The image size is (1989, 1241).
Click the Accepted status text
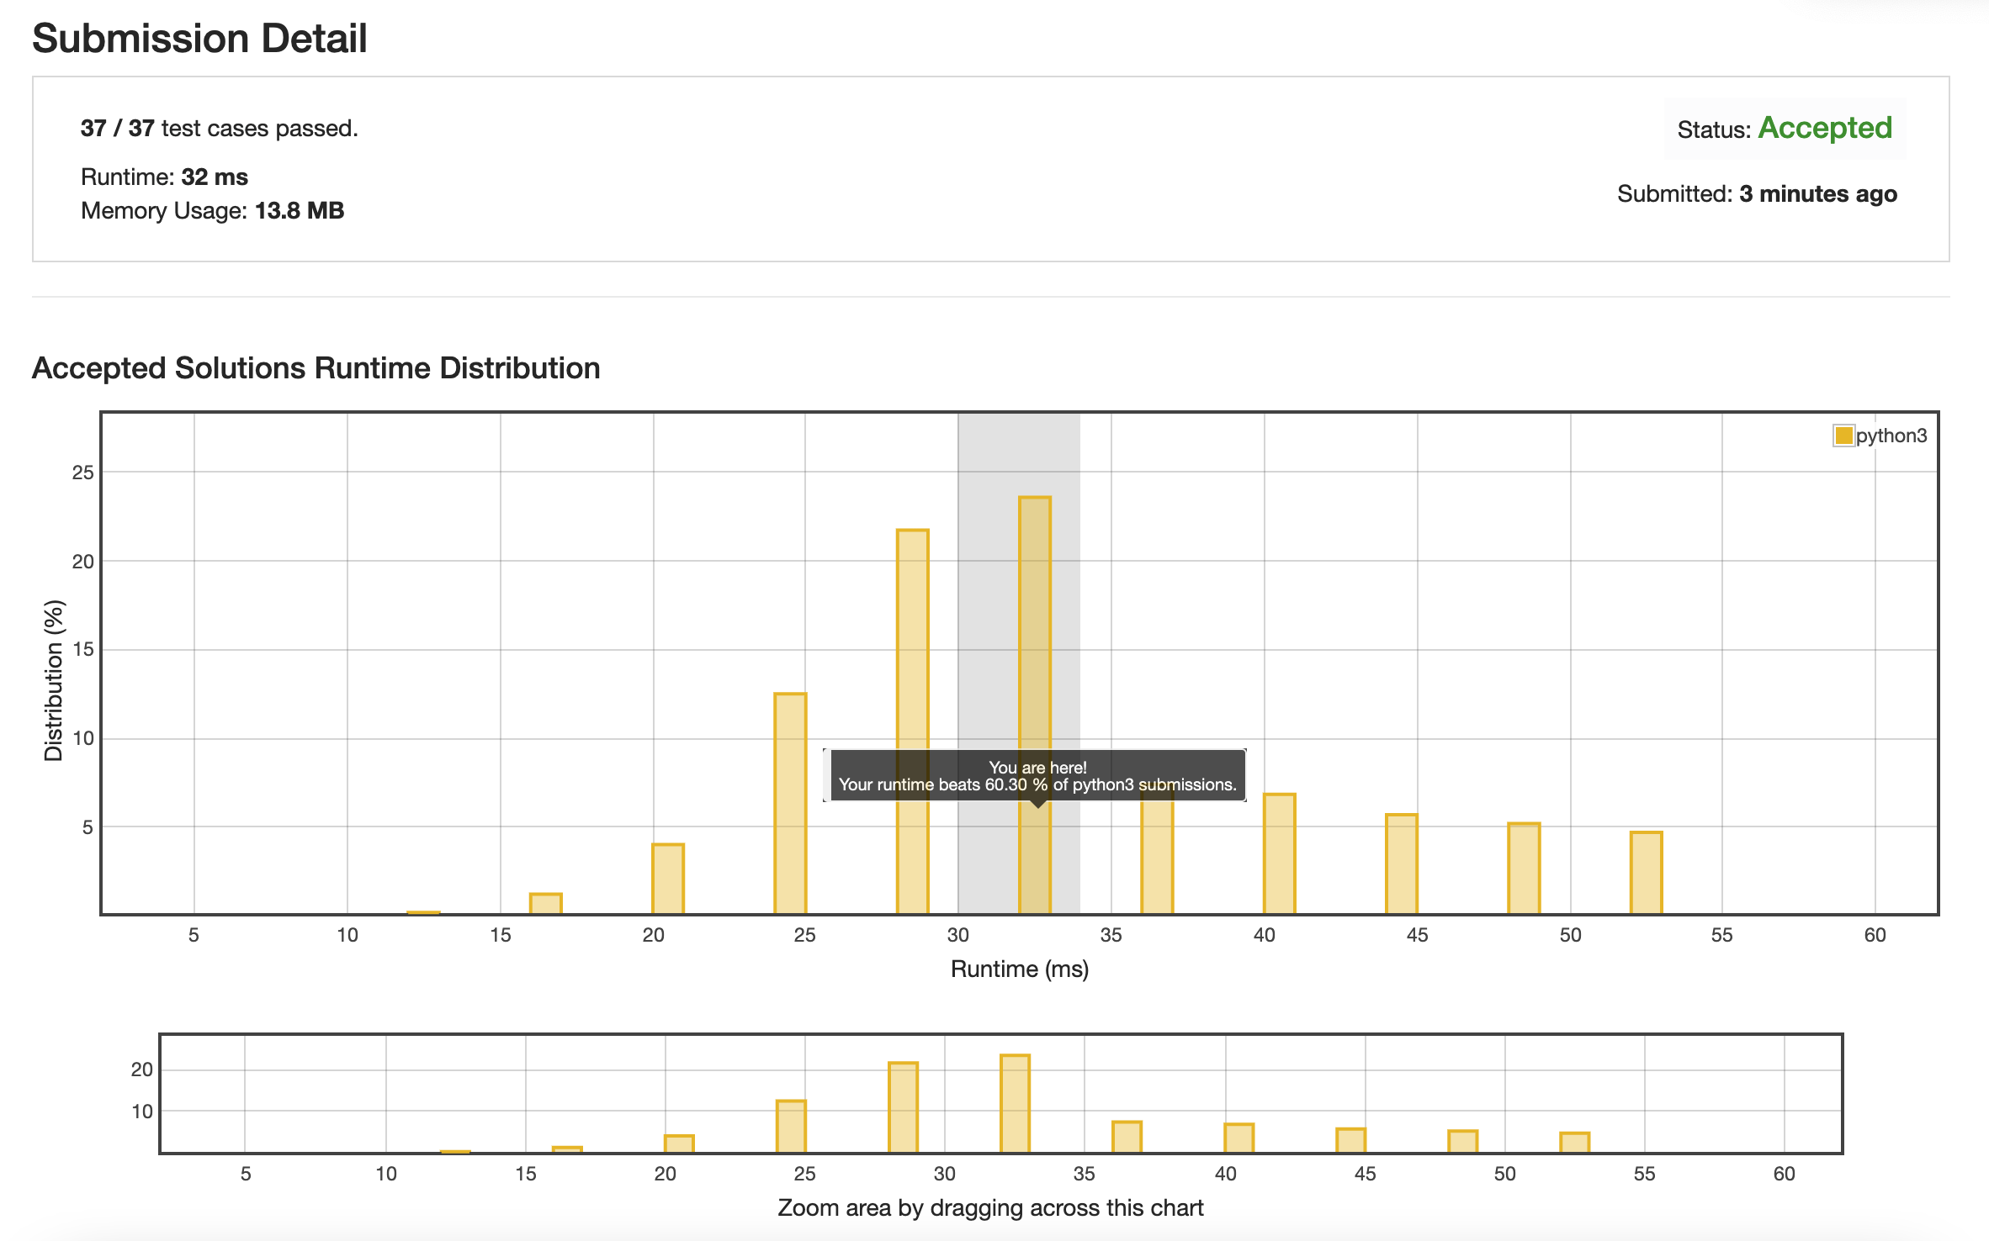tap(1825, 128)
